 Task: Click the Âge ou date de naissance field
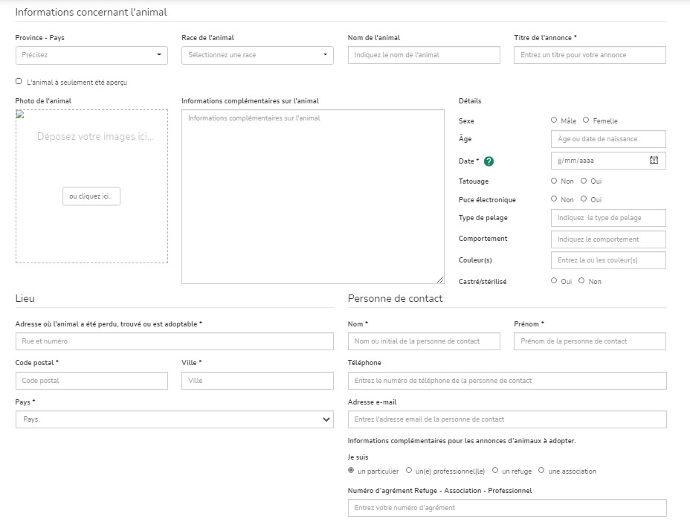[x=608, y=139]
